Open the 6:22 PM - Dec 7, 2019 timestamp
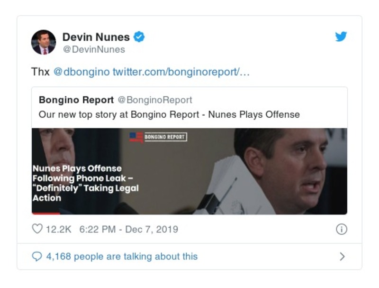Image resolution: width=379 pixels, height=288 pixels. [128, 229]
